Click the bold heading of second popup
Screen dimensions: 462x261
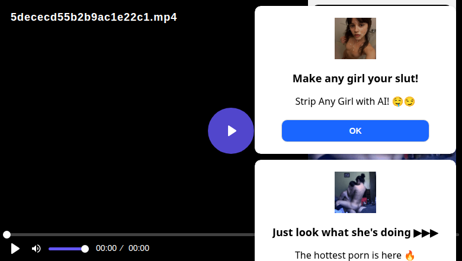point(342,233)
